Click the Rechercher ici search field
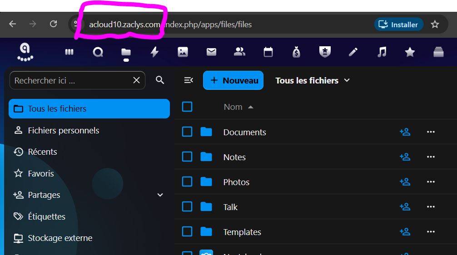The width and height of the screenshot is (457, 255). tap(72, 80)
